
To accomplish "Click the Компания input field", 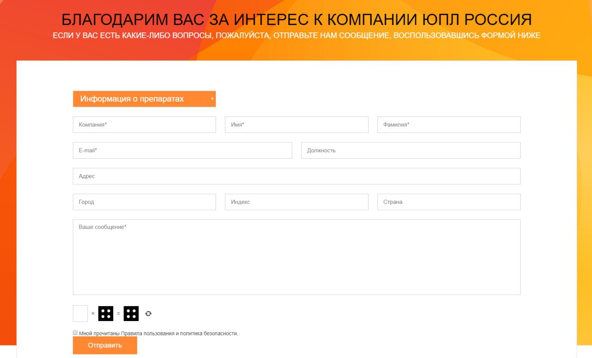I will [144, 125].
